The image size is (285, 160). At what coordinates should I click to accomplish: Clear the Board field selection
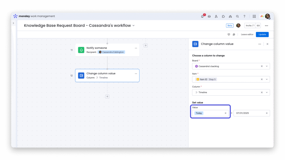click(262, 66)
